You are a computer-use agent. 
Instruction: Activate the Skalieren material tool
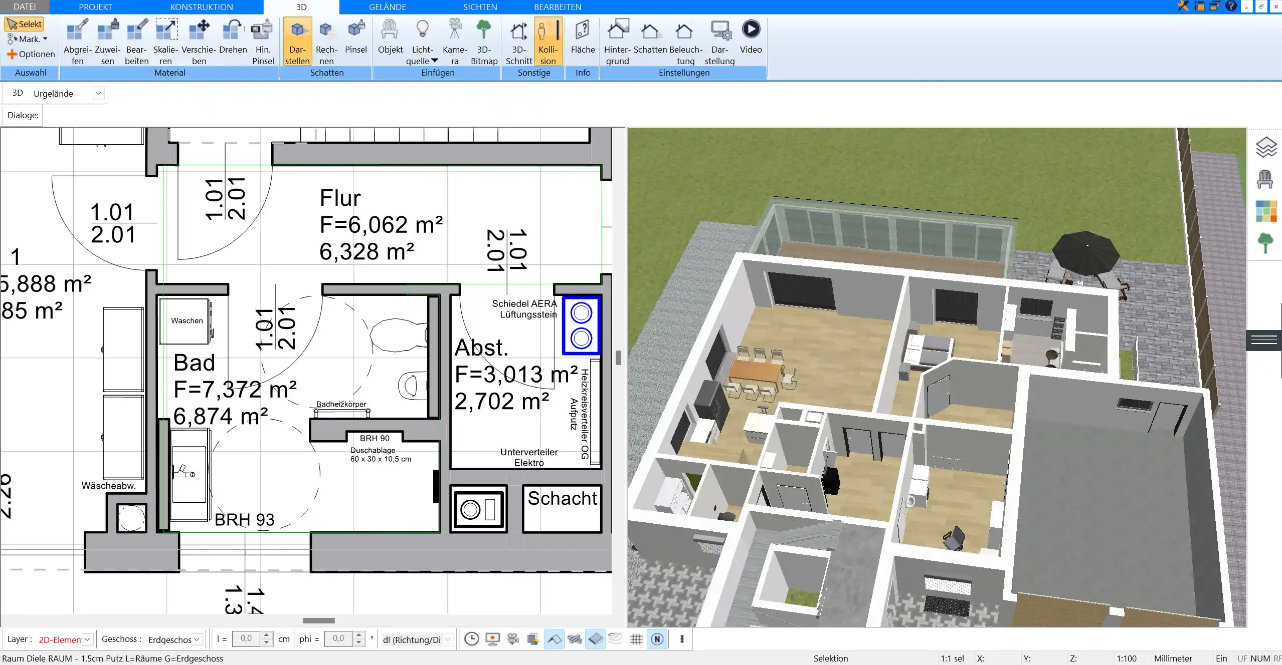165,42
